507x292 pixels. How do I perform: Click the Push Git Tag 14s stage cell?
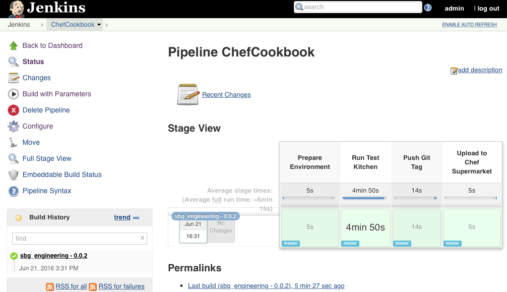click(x=416, y=228)
